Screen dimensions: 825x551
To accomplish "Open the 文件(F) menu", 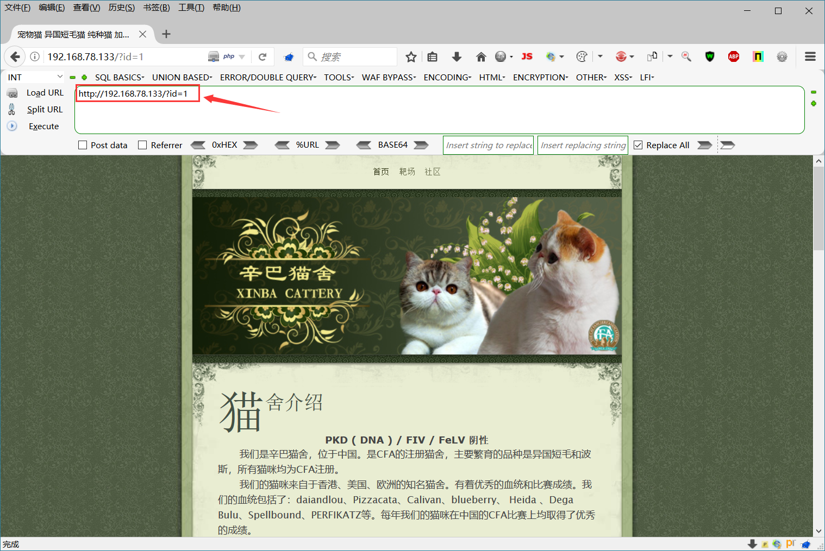I will point(17,8).
